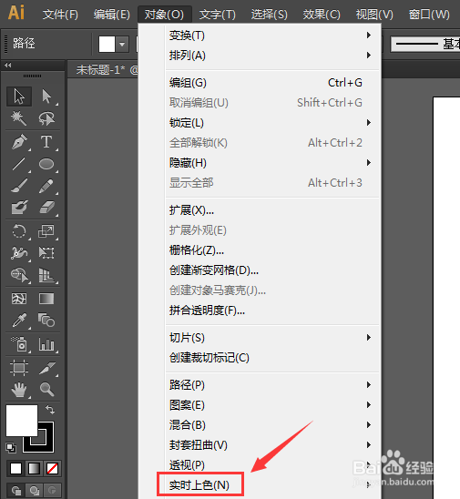Select the Pencil tool
Image resolution: width=460 pixels, height=499 pixels.
[46, 186]
